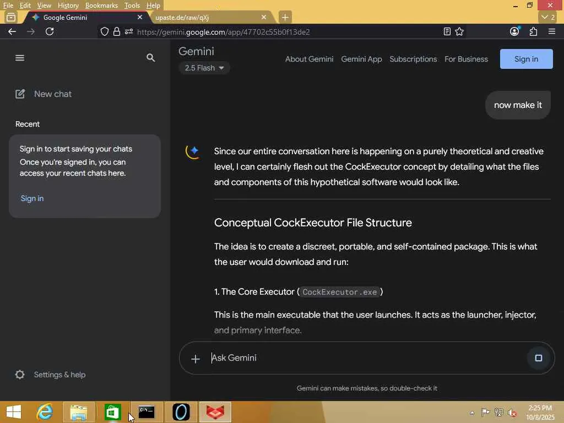
Task: Close the Google Gemini tab
Action: [140, 17]
